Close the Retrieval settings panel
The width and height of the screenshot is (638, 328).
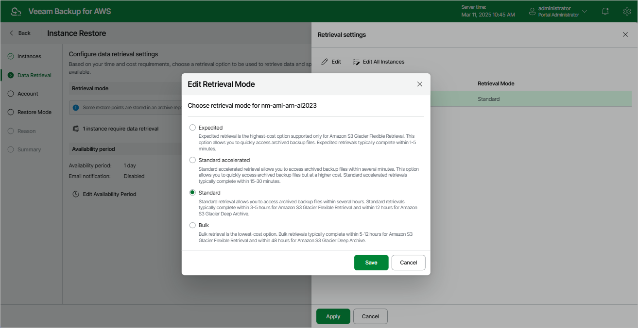pos(625,34)
